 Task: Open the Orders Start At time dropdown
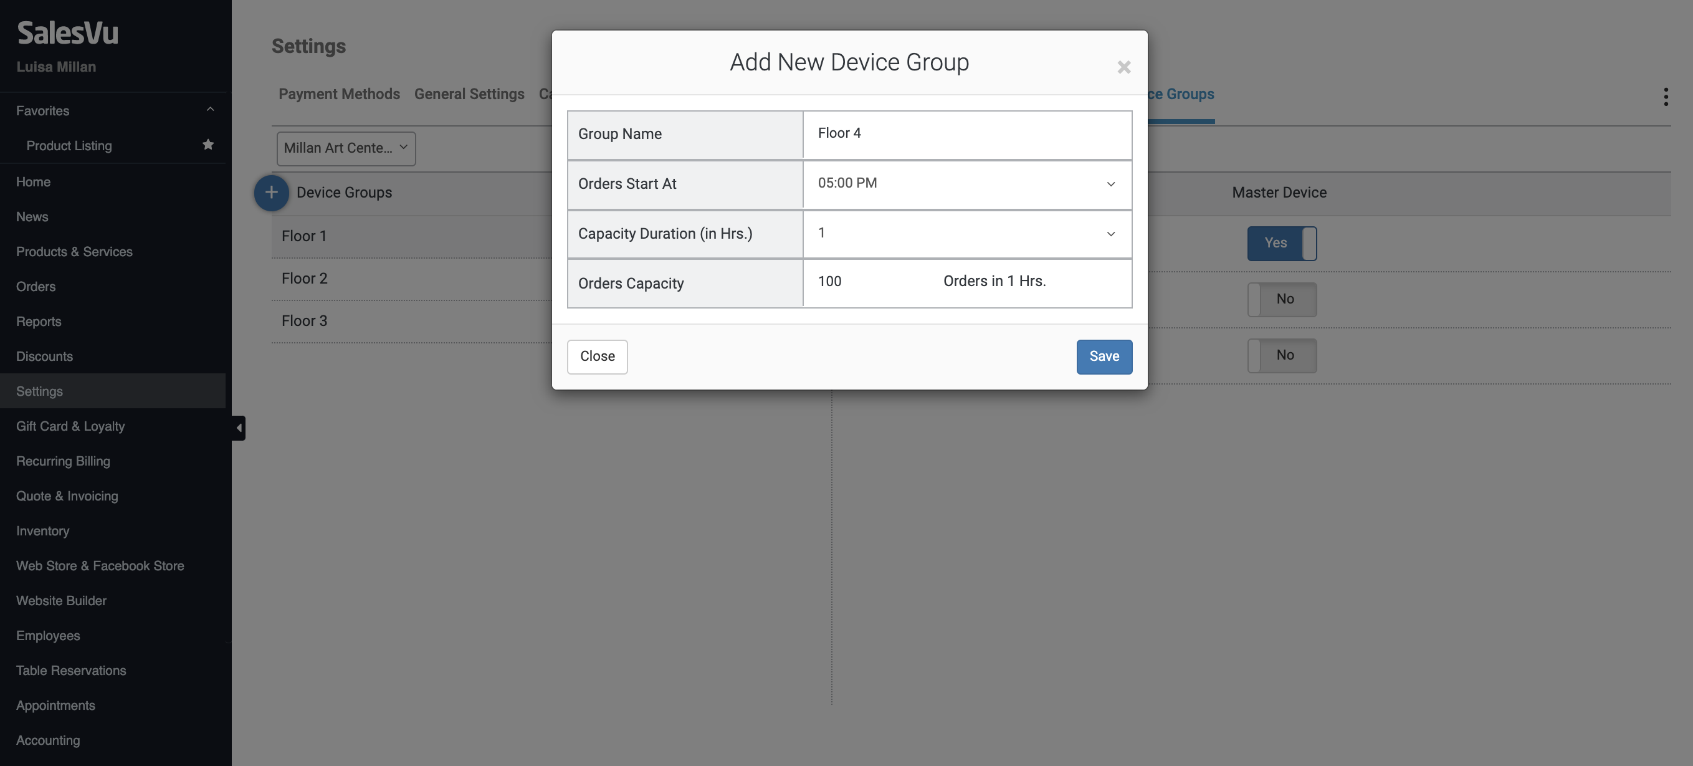tap(966, 183)
